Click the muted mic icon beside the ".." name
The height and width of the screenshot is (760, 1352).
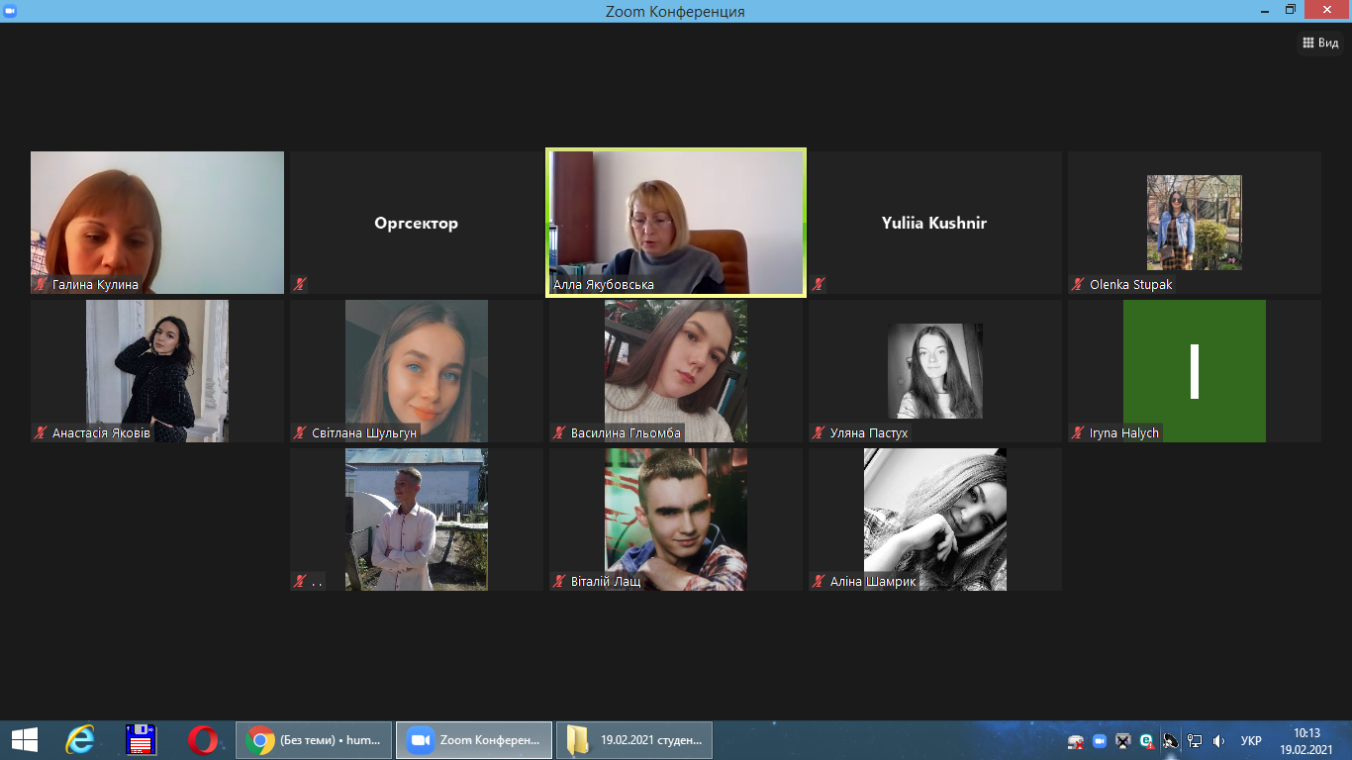point(300,582)
